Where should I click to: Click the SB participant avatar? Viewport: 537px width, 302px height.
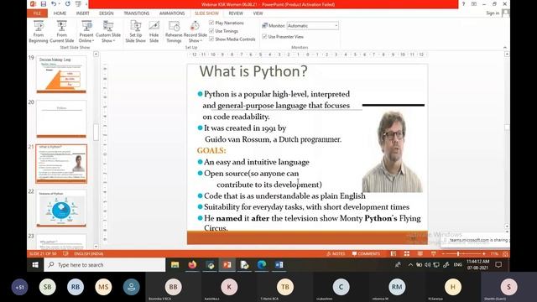47,287
